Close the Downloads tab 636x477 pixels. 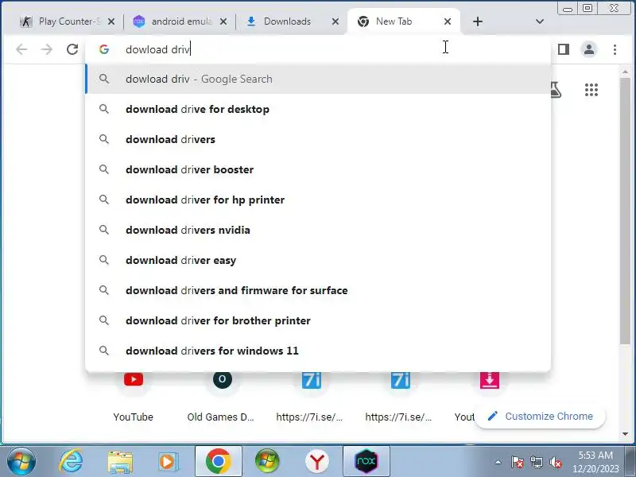[335, 21]
